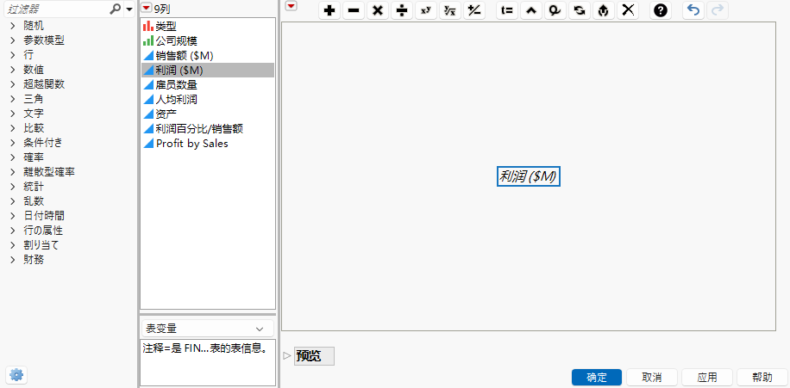Expand the 条件付き function group
This screenshot has height=388, width=790.
click(13, 143)
